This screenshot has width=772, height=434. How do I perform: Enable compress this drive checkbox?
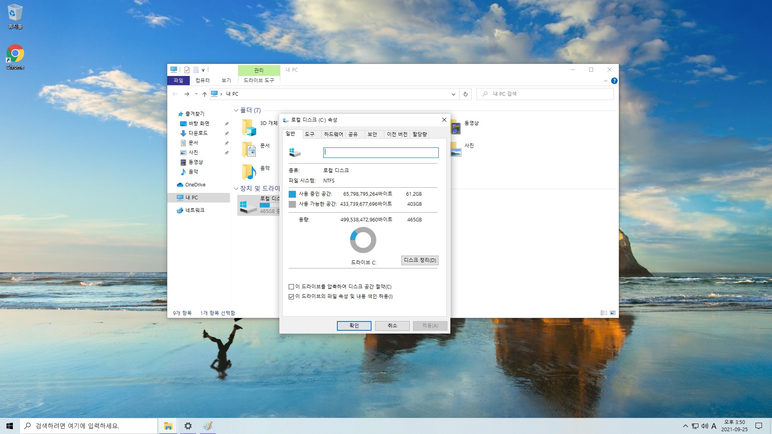click(x=292, y=287)
